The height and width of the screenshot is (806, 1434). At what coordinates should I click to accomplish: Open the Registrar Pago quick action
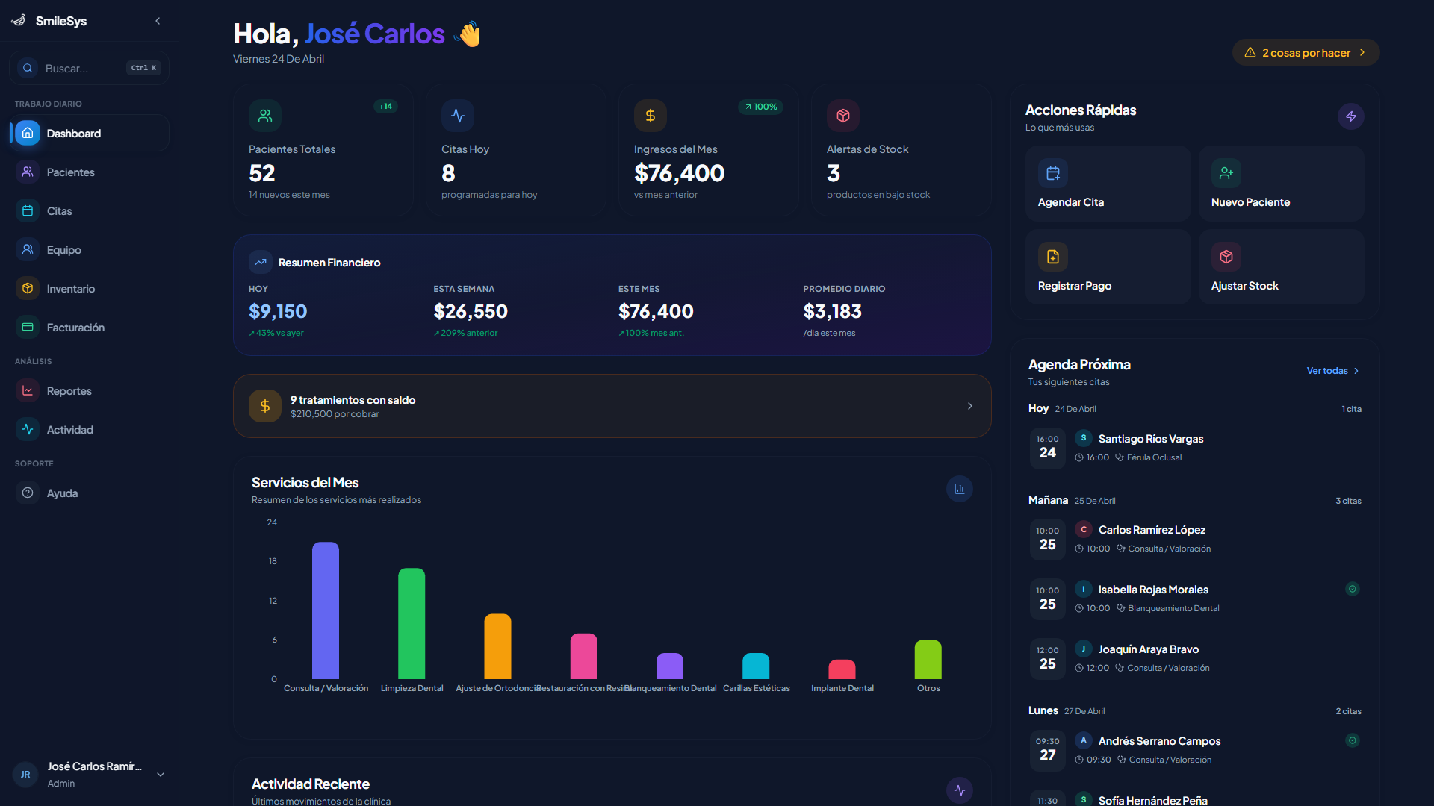1107,266
